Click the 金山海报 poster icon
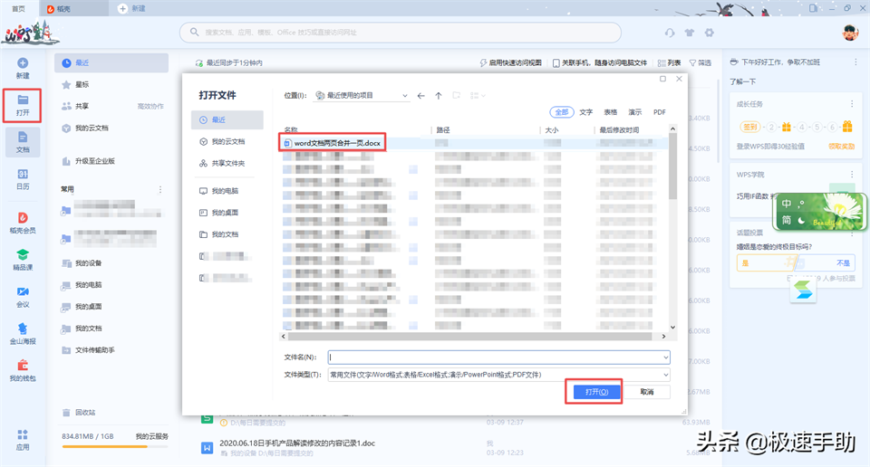Viewport: 870px width, 467px height. [x=23, y=331]
